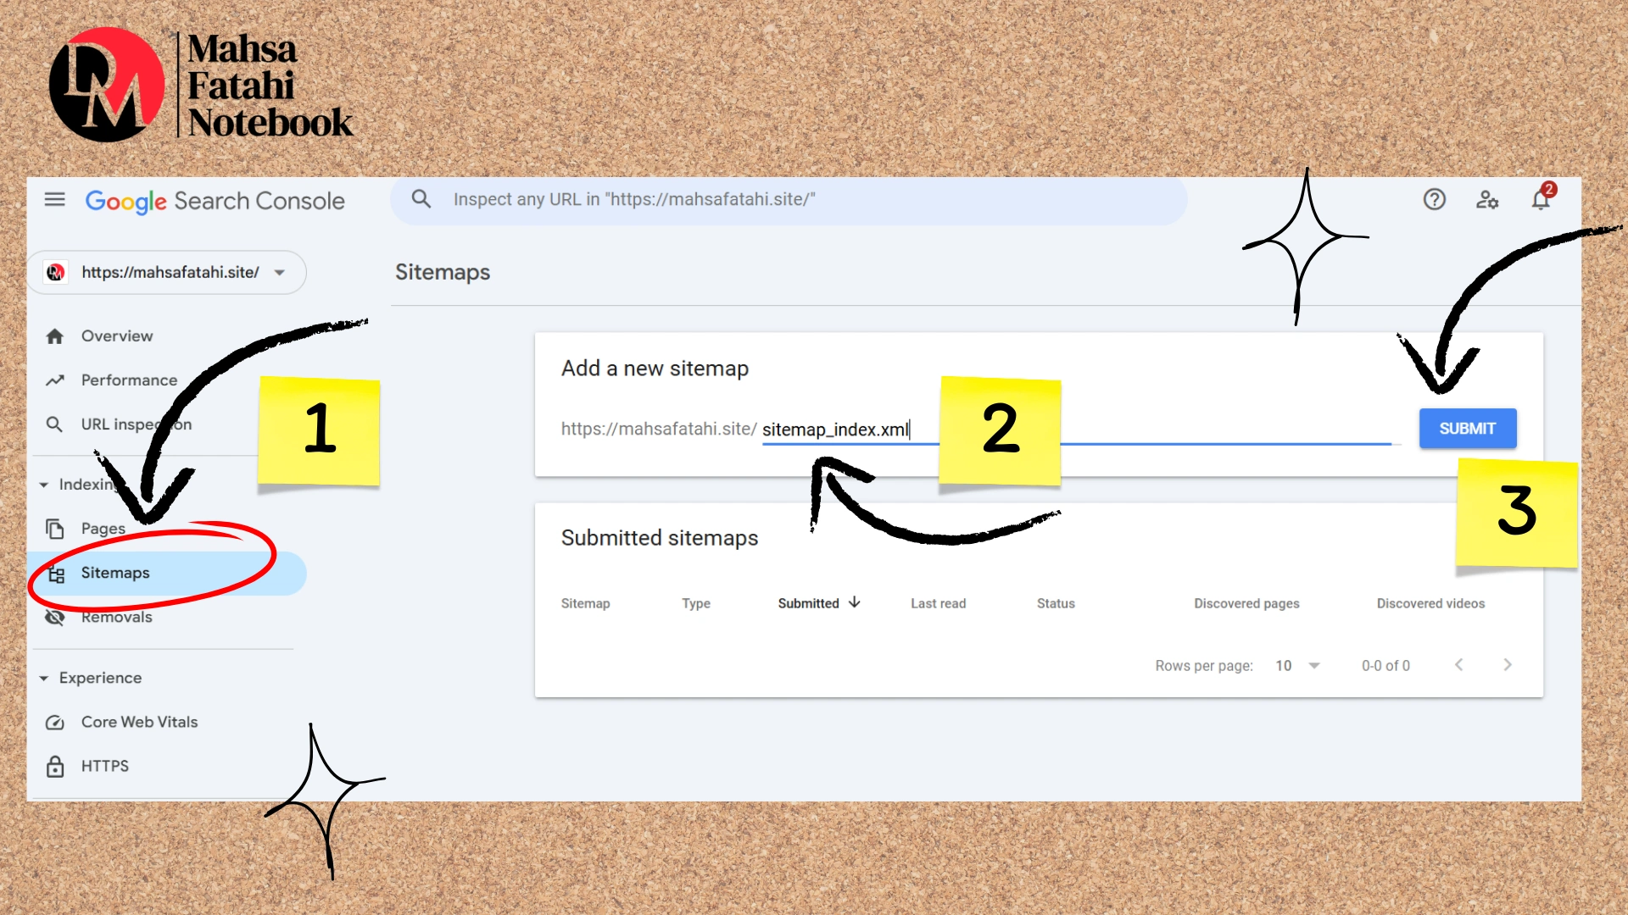
Task: Click the Overview home icon
Action: (x=55, y=336)
